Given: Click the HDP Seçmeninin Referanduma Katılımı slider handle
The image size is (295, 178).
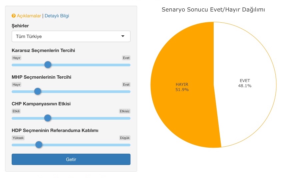Looking at the screenshot, I should [x=39, y=145].
